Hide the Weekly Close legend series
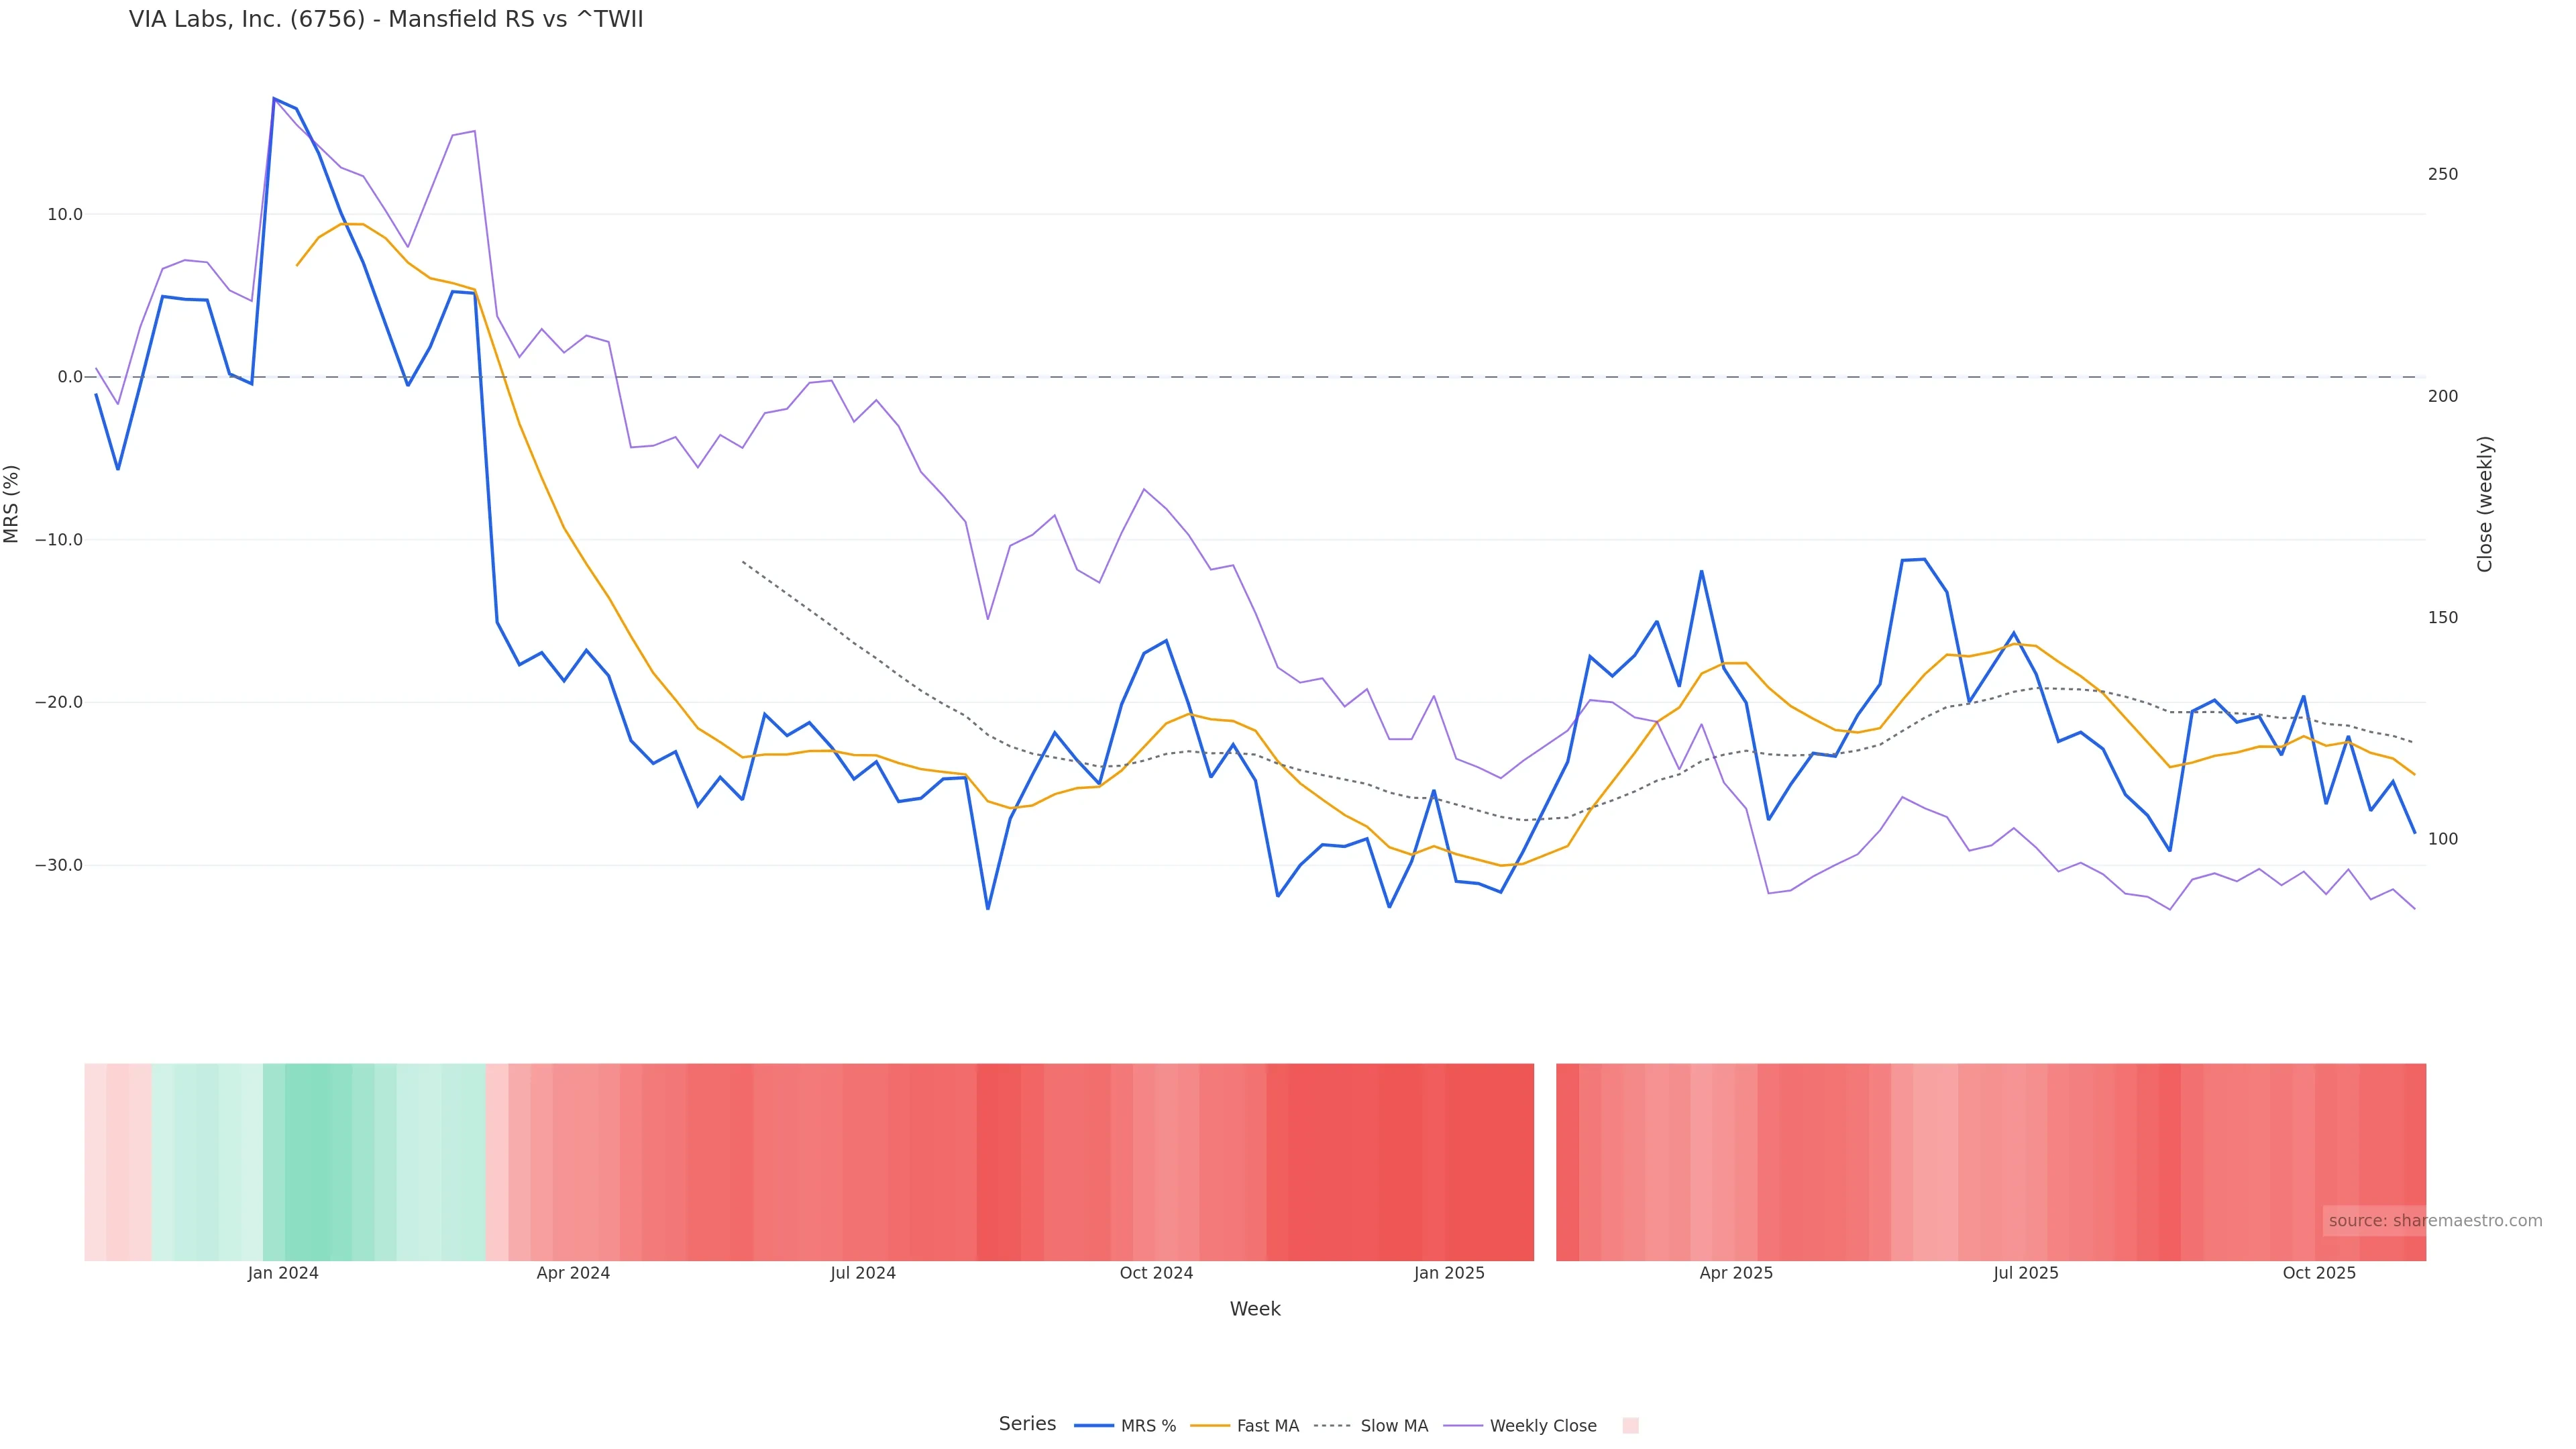Screen dimensions: 2576x1449 pyautogui.click(x=1542, y=1426)
